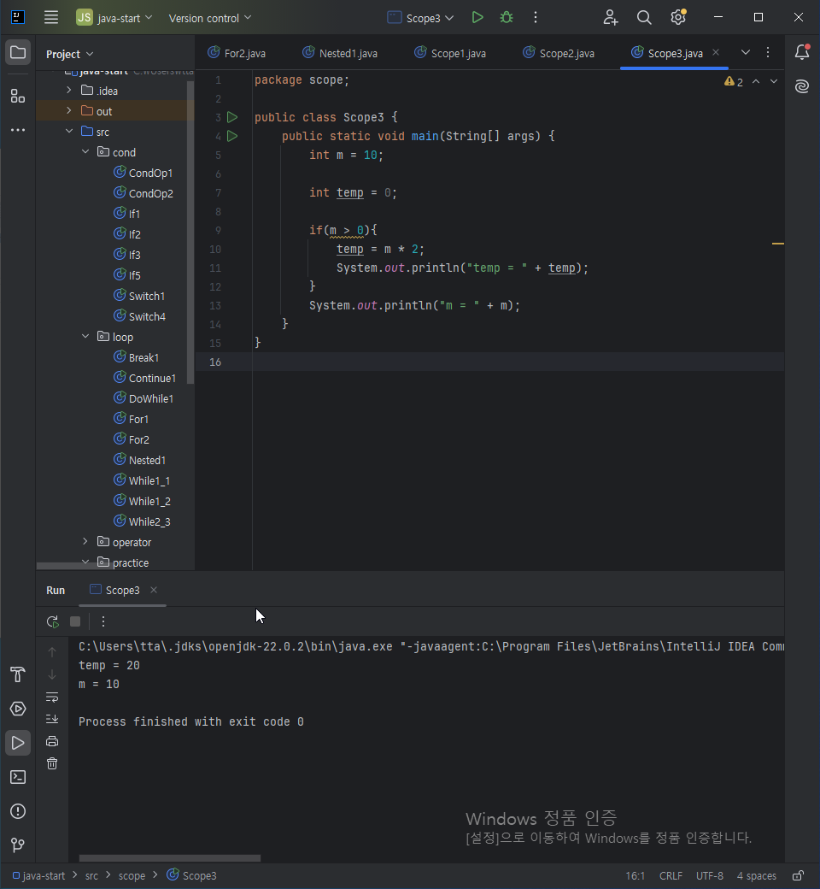Screen dimensions: 820x889
Task: Show more tool windows ellipsis
Action: click(x=18, y=130)
